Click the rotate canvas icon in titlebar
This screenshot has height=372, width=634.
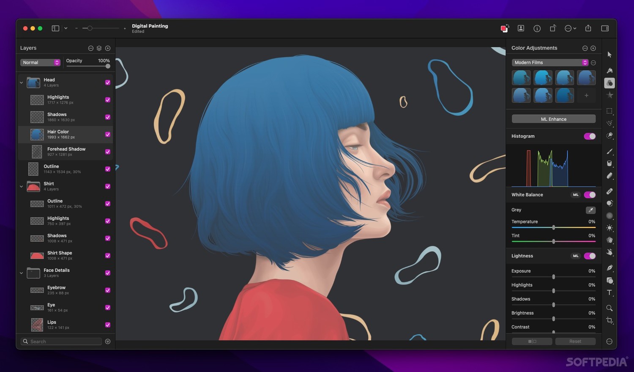[552, 28]
